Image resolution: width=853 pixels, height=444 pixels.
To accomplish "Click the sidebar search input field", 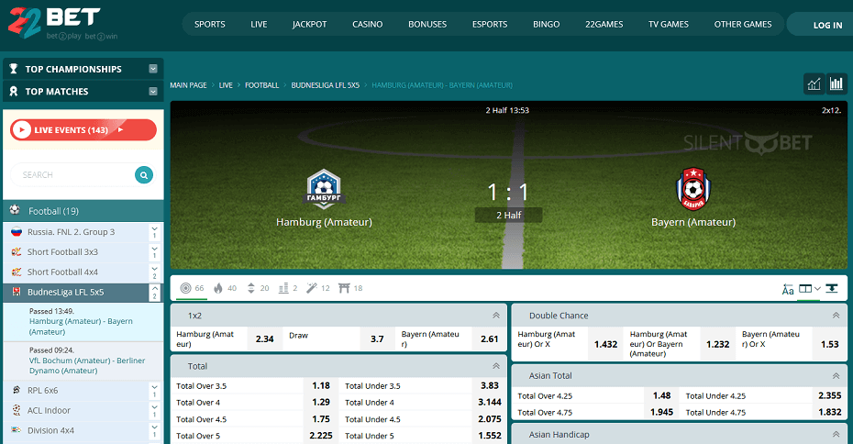I will click(73, 174).
